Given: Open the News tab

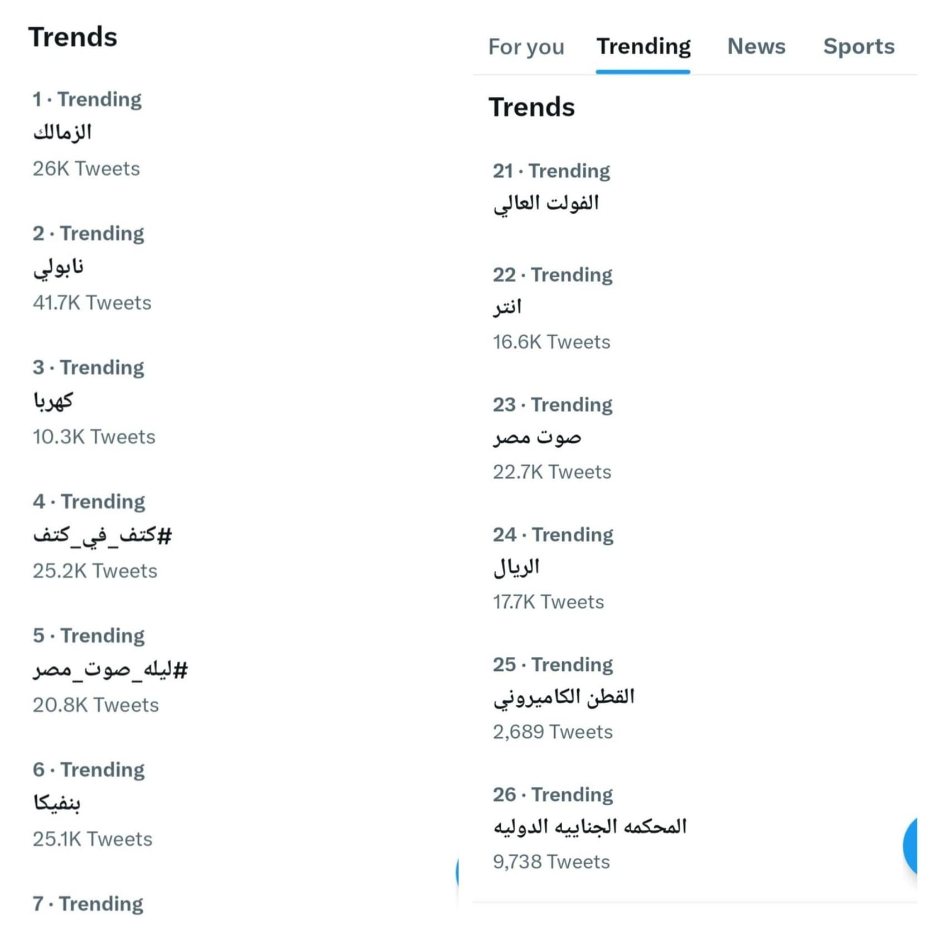Looking at the screenshot, I should point(756,46).
